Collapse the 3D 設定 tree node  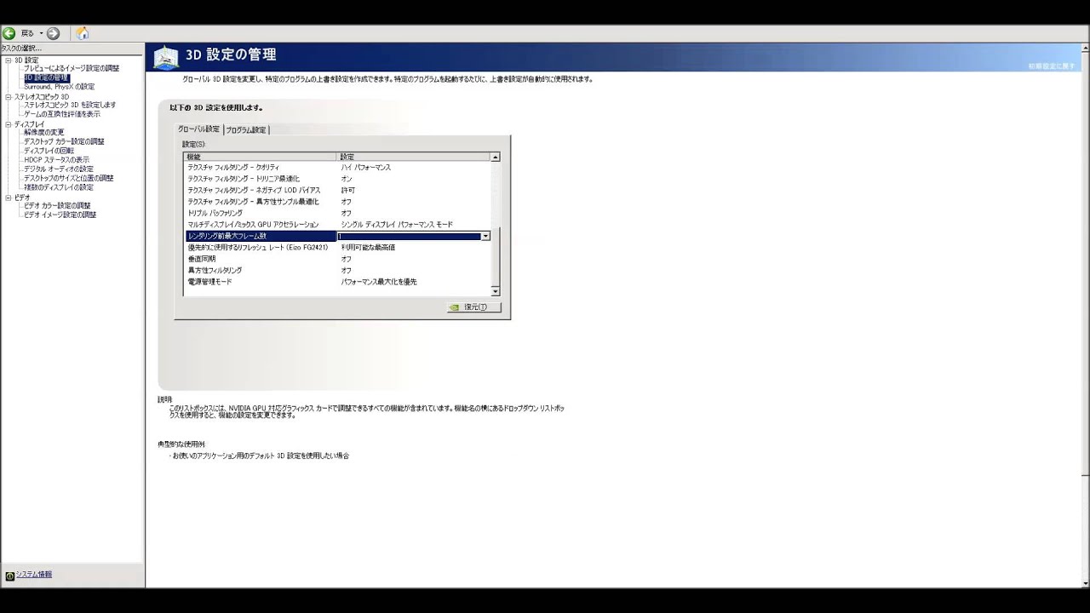coord(8,60)
